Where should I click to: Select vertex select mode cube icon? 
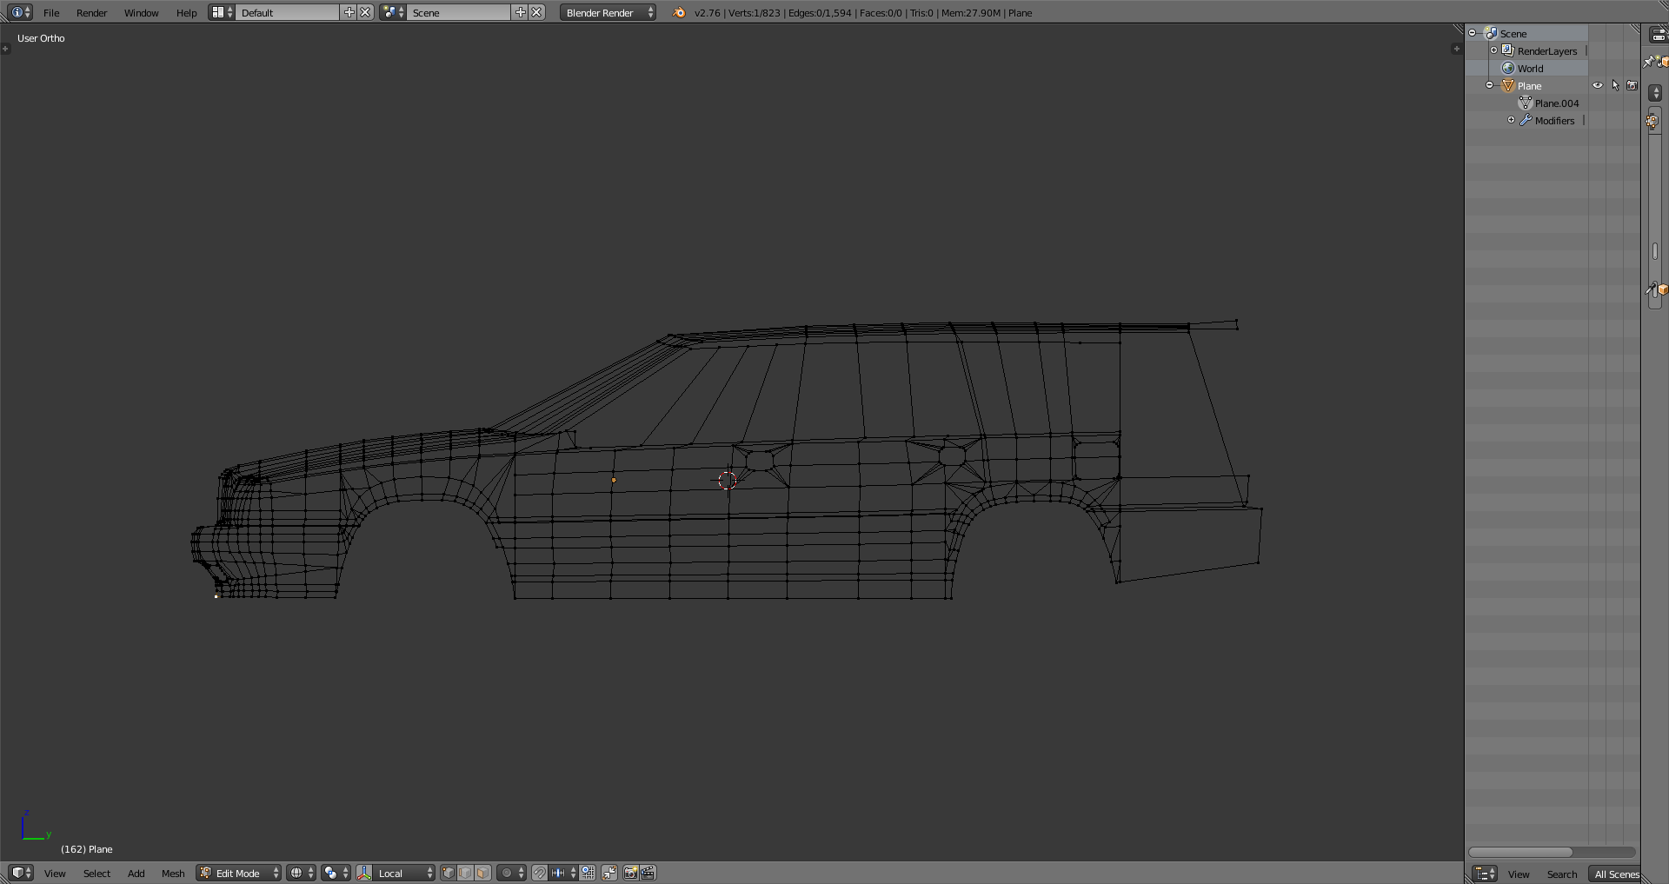[x=449, y=873]
